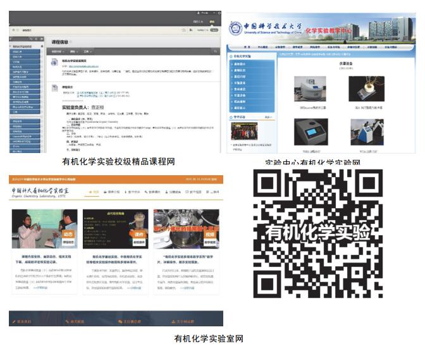The width and height of the screenshot is (425, 351).
Task: Click the read-more link on the 课件 card
Action: (x=134, y=288)
